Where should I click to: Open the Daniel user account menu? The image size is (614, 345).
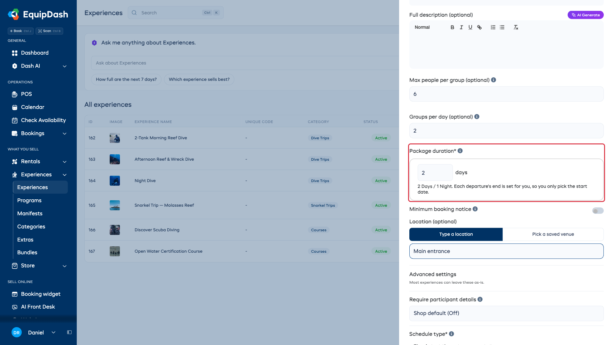pyautogui.click(x=34, y=333)
